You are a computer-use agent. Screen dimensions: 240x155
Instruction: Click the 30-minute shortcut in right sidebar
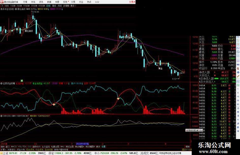click(238, 100)
